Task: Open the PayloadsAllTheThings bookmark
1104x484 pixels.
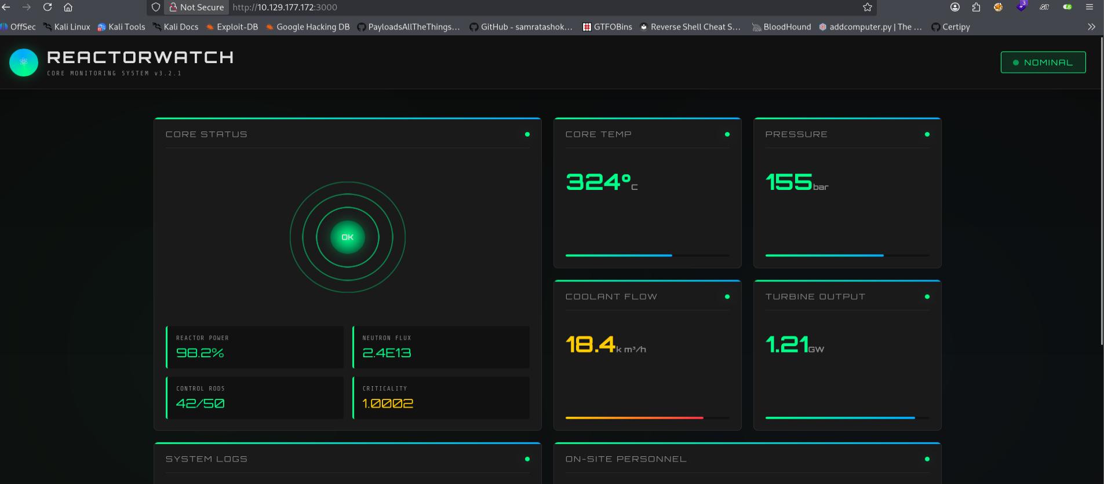Action: tap(409, 27)
